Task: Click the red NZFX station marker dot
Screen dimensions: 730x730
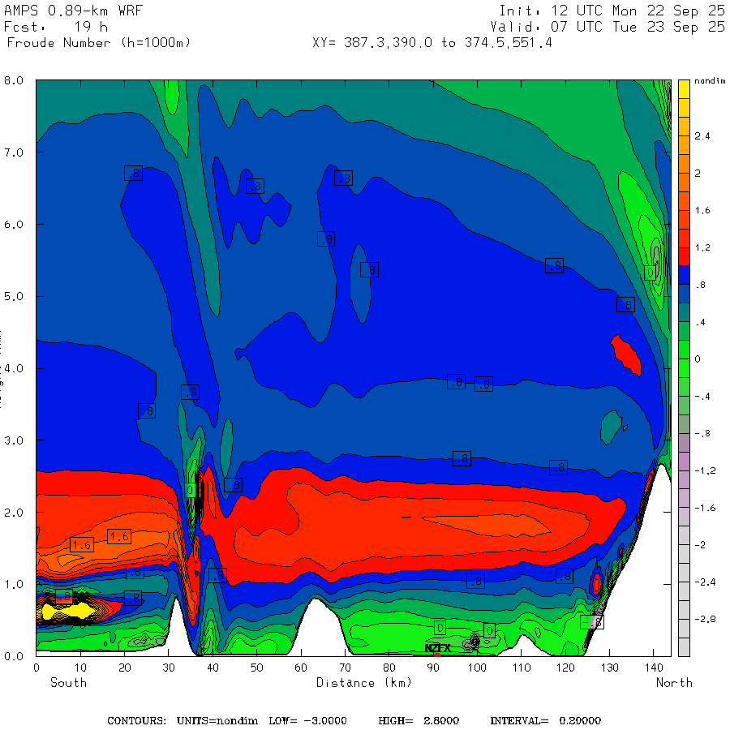Action: click(x=437, y=655)
